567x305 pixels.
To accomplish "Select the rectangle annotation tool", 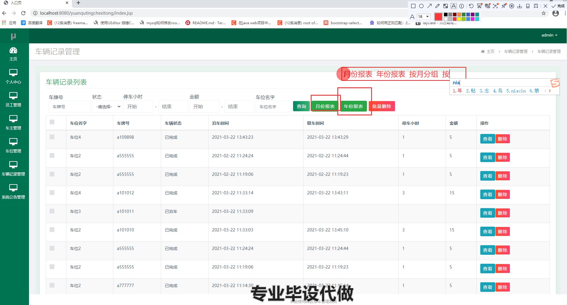I will pos(413,6).
